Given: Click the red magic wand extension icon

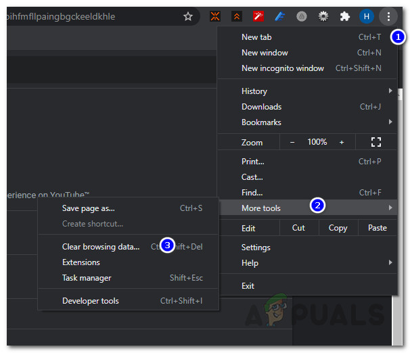Looking at the screenshot, I should tap(258, 16).
